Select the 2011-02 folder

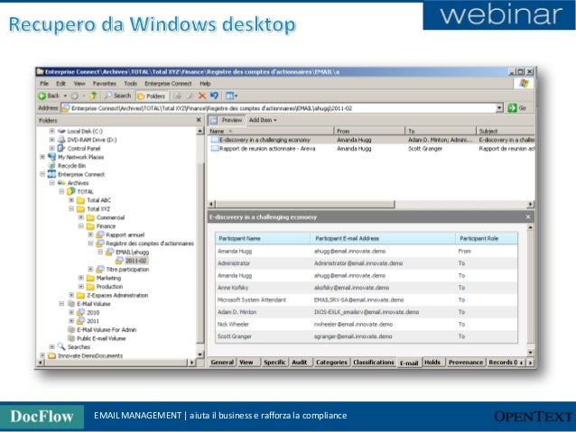[x=132, y=261]
